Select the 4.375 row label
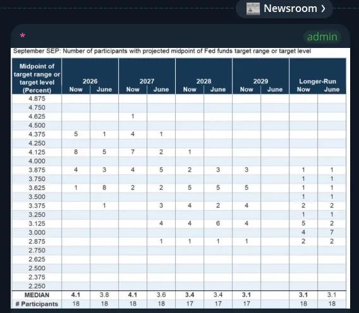 [x=37, y=134]
